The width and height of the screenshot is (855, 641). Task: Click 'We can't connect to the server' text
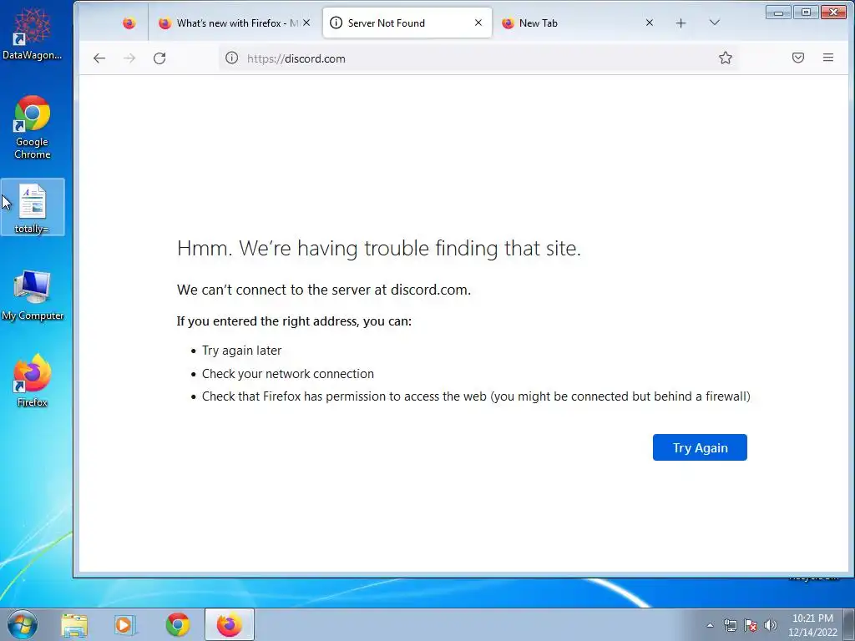(x=324, y=290)
